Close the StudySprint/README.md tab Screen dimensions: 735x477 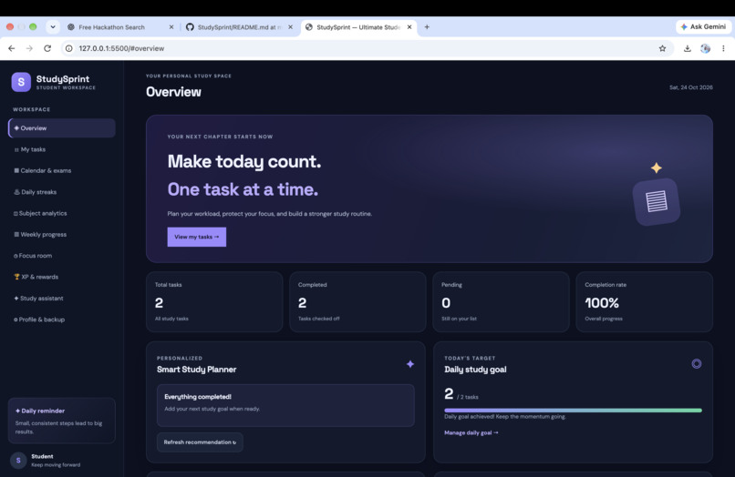pos(291,27)
